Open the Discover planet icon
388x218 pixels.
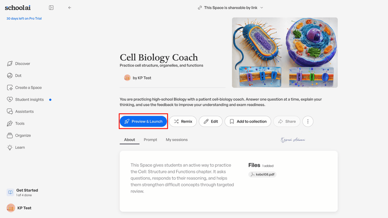click(9, 64)
